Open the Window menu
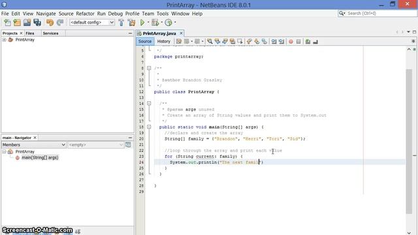 180,14
